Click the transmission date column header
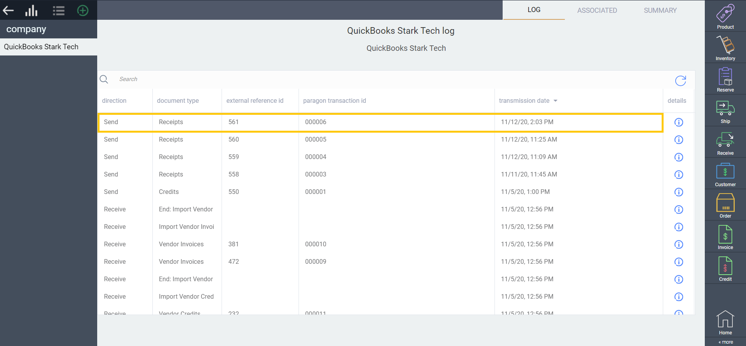 click(524, 101)
